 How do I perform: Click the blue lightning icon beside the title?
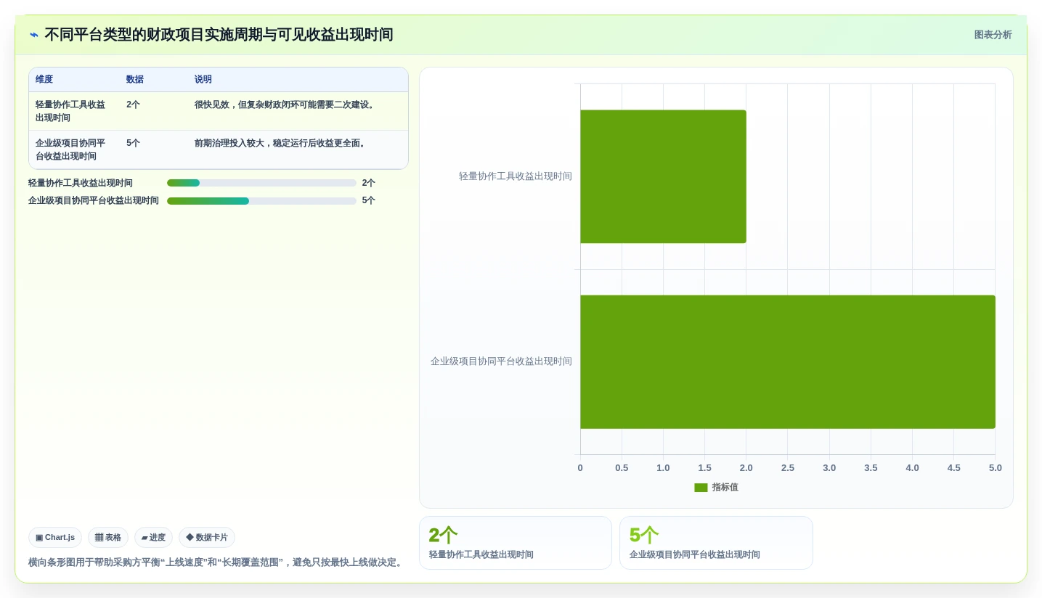click(x=34, y=35)
